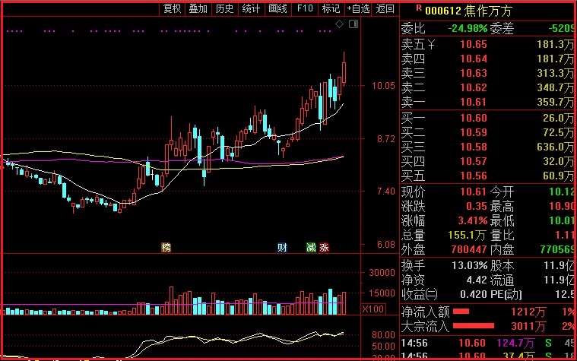The image size is (577, 361).
Task: Click the 买五 price 10.56
Action: click(x=473, y=176)
